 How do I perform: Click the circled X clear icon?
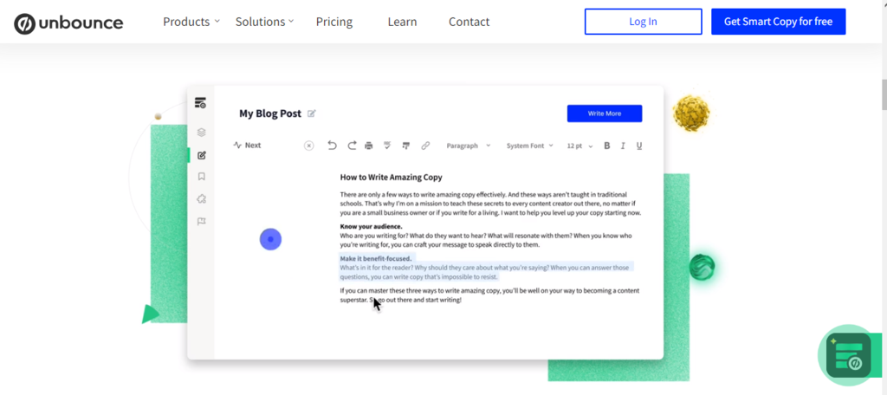308,146
